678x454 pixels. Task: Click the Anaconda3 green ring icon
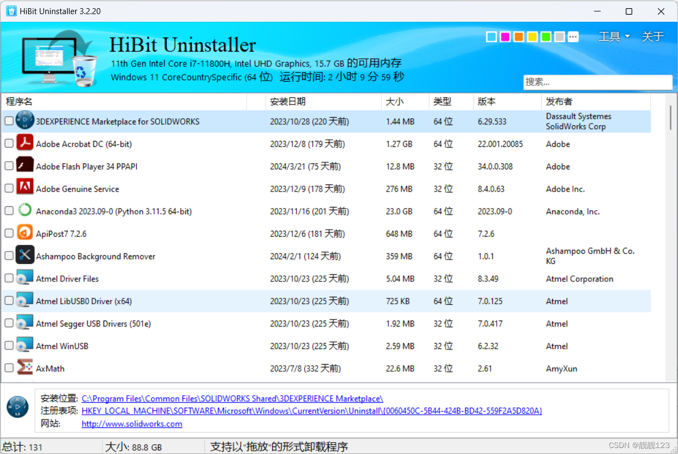[25, 211]
